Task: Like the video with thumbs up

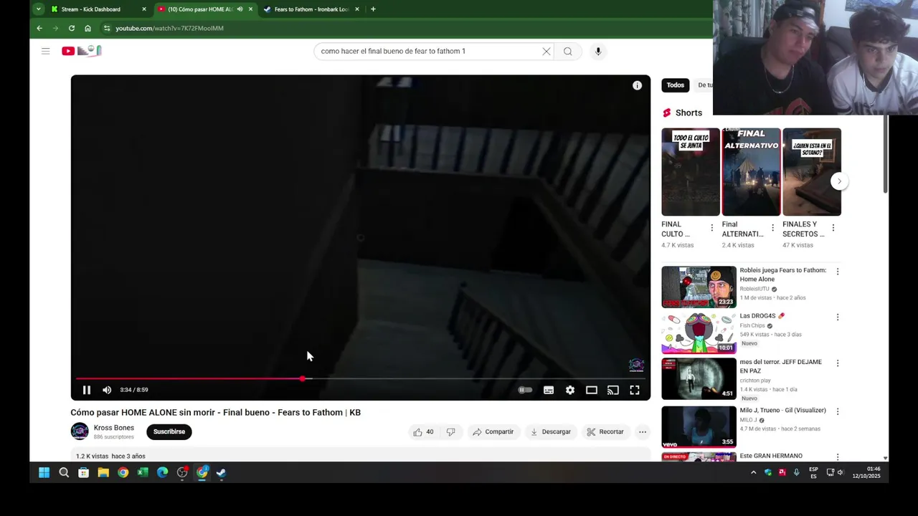Action: [423, 431]
